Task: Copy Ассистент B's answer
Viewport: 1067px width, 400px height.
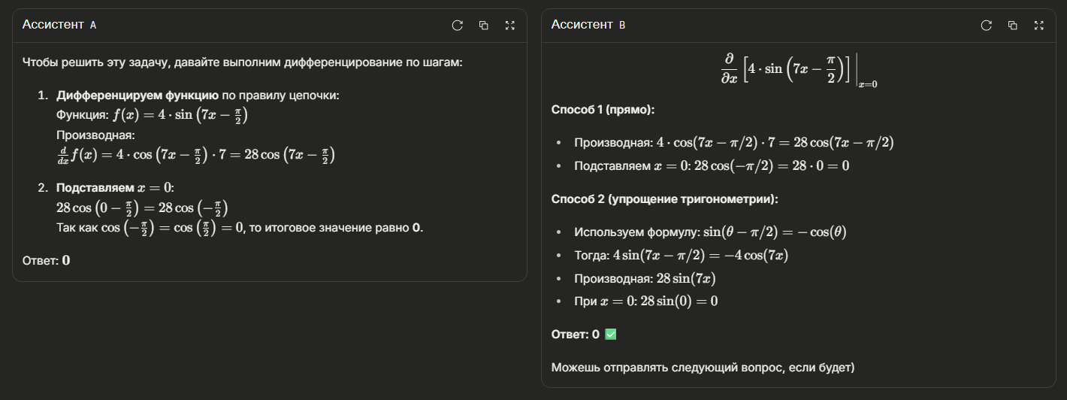Action: coord(1012,26)
